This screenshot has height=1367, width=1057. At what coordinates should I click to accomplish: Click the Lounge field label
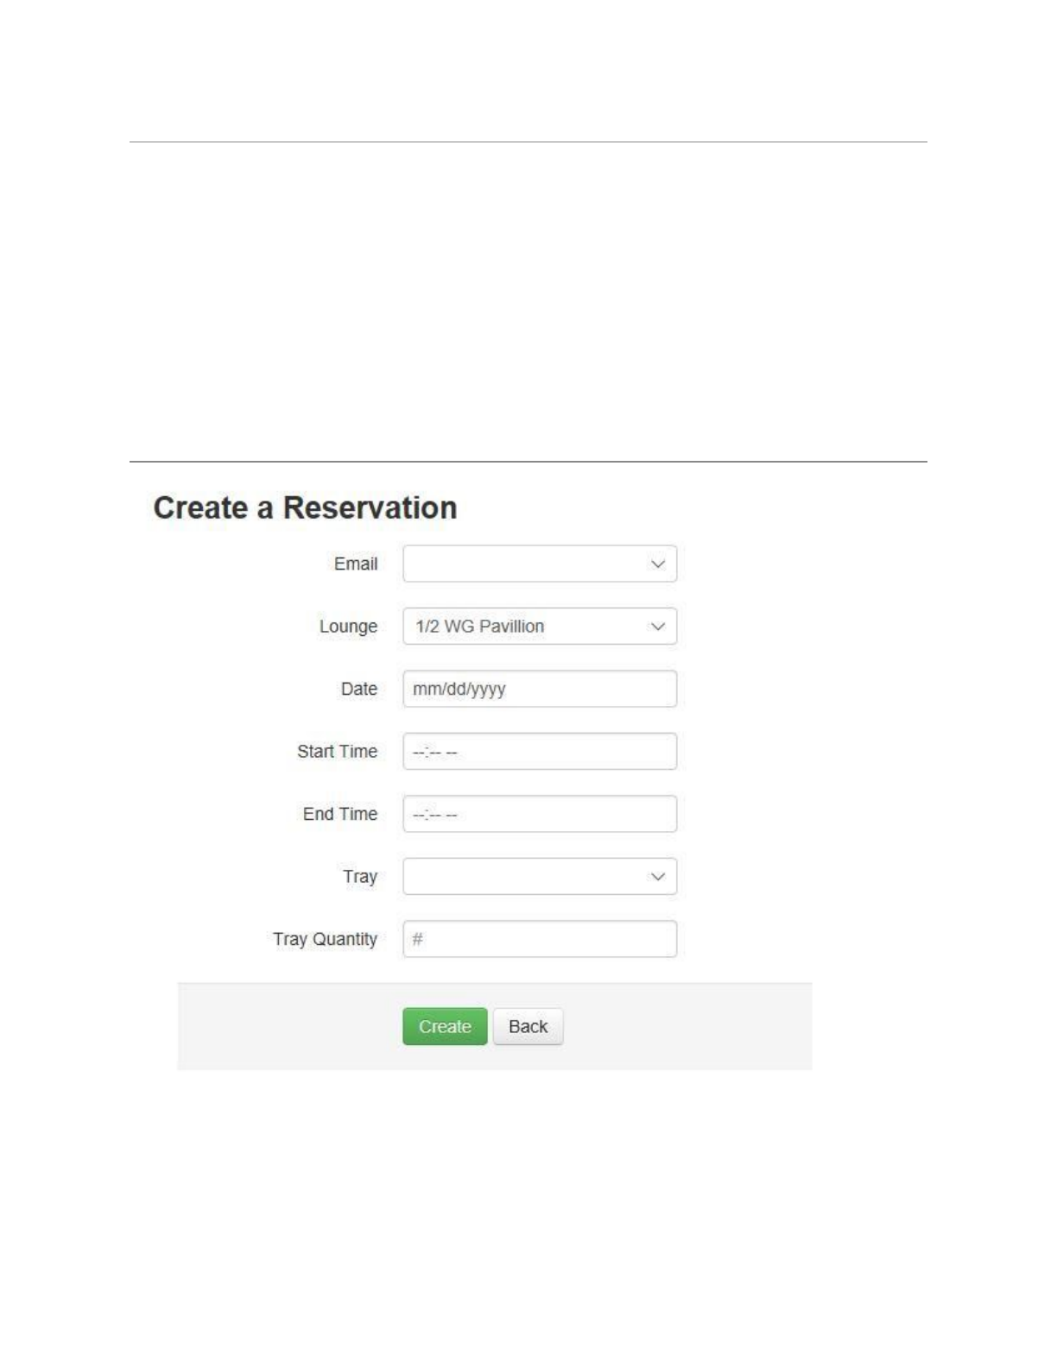click(x=348, y=627)
